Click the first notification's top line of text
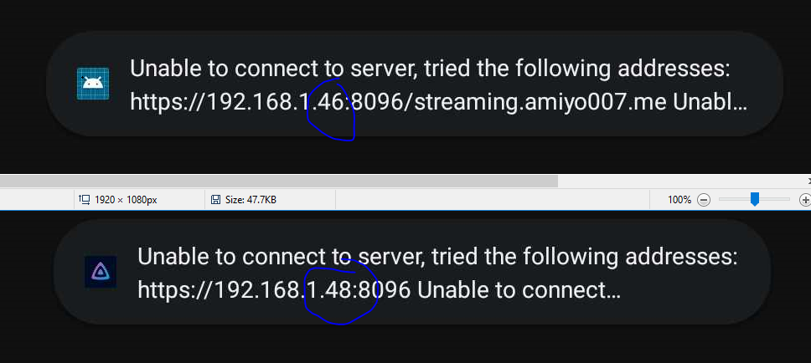Image resolution: width=811 pixels, height=363 pixels. point(431,69)
